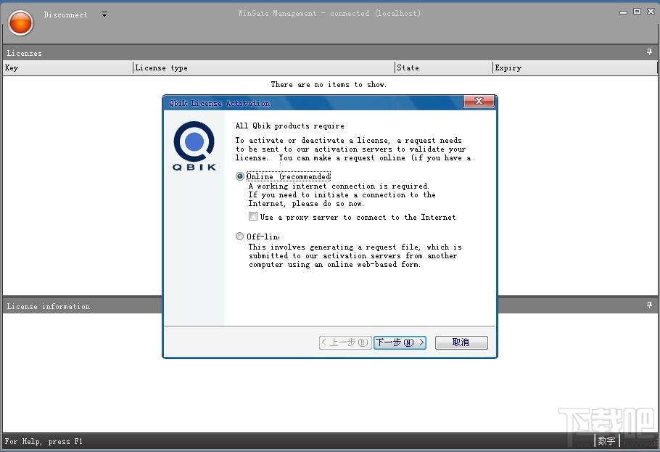660x452 pixels.
Task: Click the disabled Back (上一步) button
Action: point(345,342)
